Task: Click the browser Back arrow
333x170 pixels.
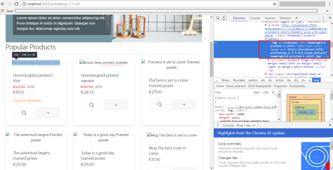Action: coord(3,4)
